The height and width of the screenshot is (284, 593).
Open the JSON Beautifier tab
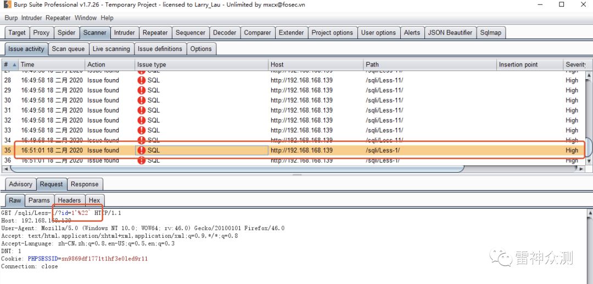[450, 32]
